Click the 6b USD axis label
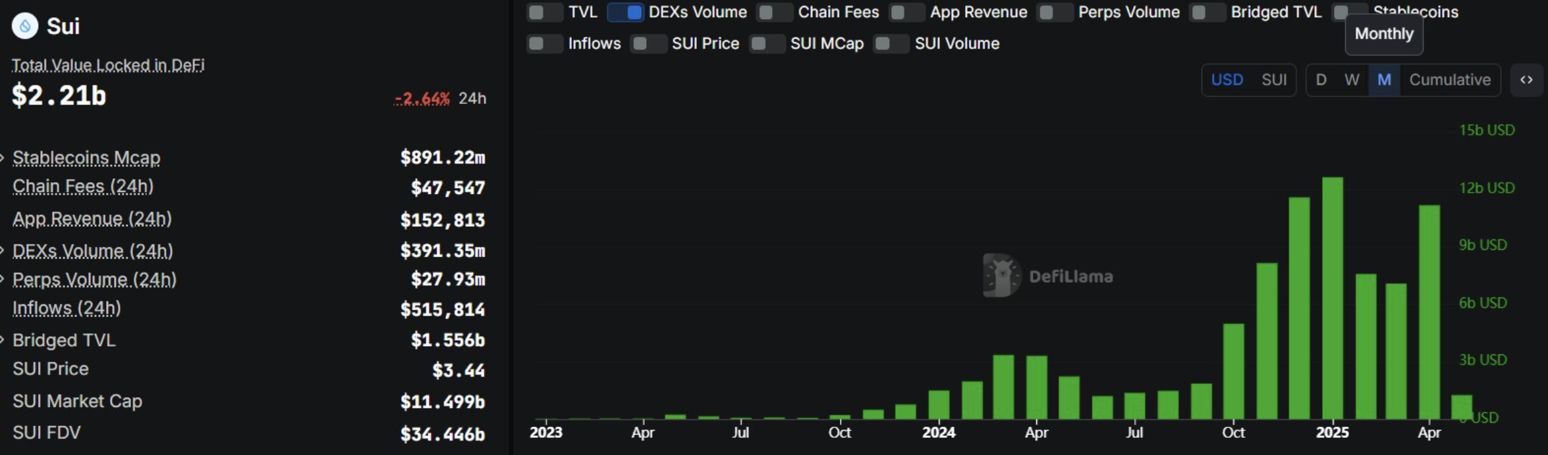The width and height of the screenshot is (1548, 455). (1483, 303)
